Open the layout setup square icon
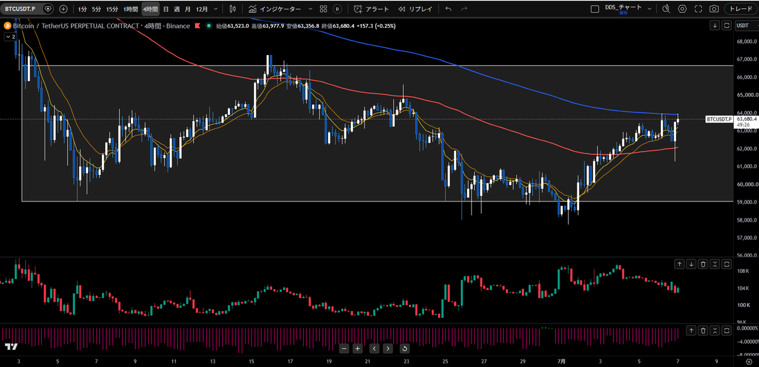 (595, 9)
